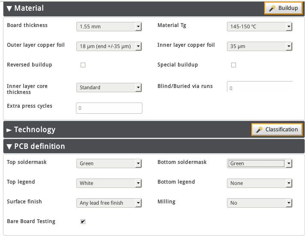
Task: Expand the Technology section
Action: [x=9, y=130]
